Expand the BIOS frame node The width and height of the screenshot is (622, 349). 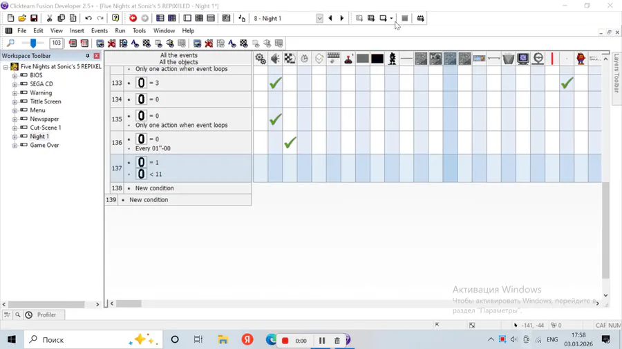15,76
